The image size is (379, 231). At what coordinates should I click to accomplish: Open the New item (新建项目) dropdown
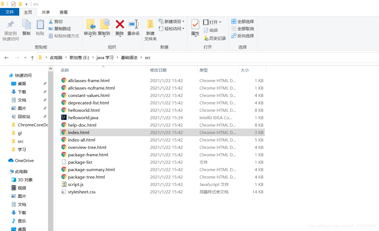point(172,21)
